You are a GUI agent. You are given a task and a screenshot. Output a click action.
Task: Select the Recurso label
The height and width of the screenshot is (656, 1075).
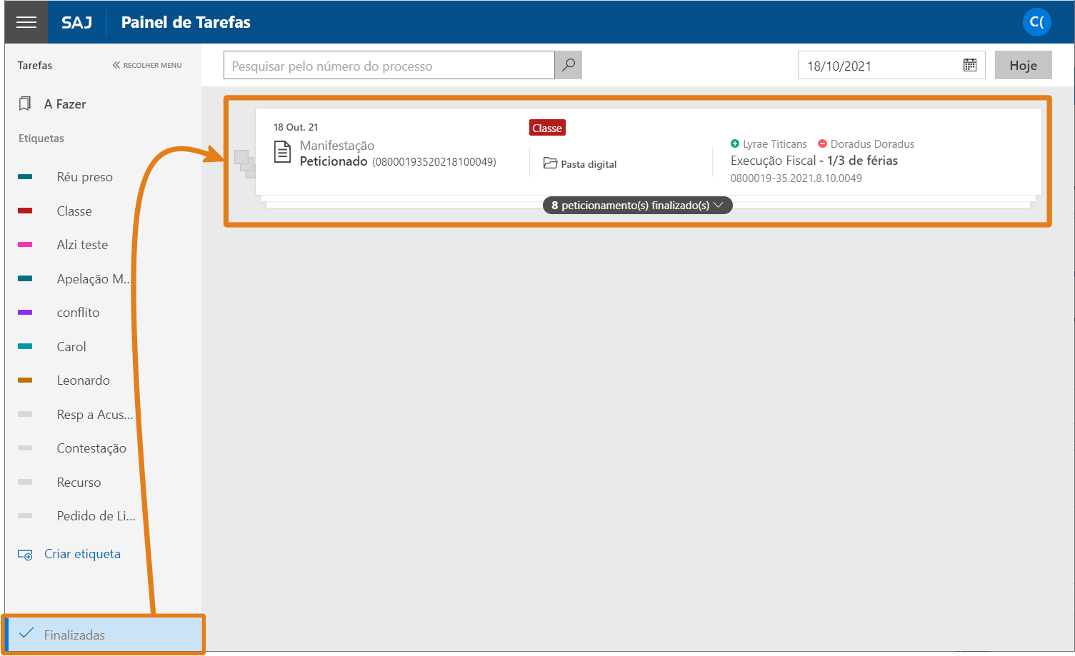[79, 483]
